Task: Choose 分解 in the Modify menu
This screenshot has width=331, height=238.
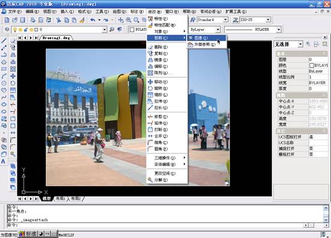Action: (167, 180)
